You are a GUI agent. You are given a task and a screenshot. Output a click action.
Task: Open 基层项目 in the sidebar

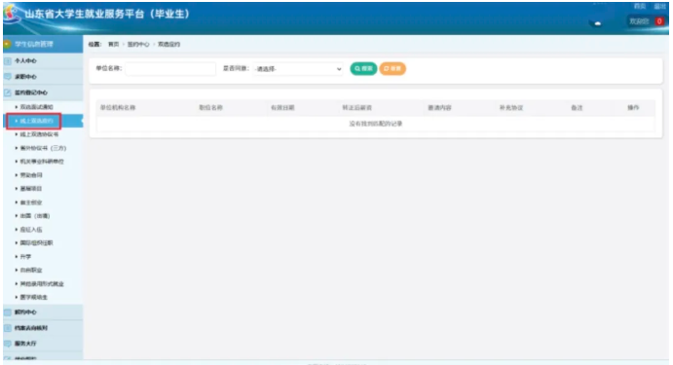coord(31,188)
